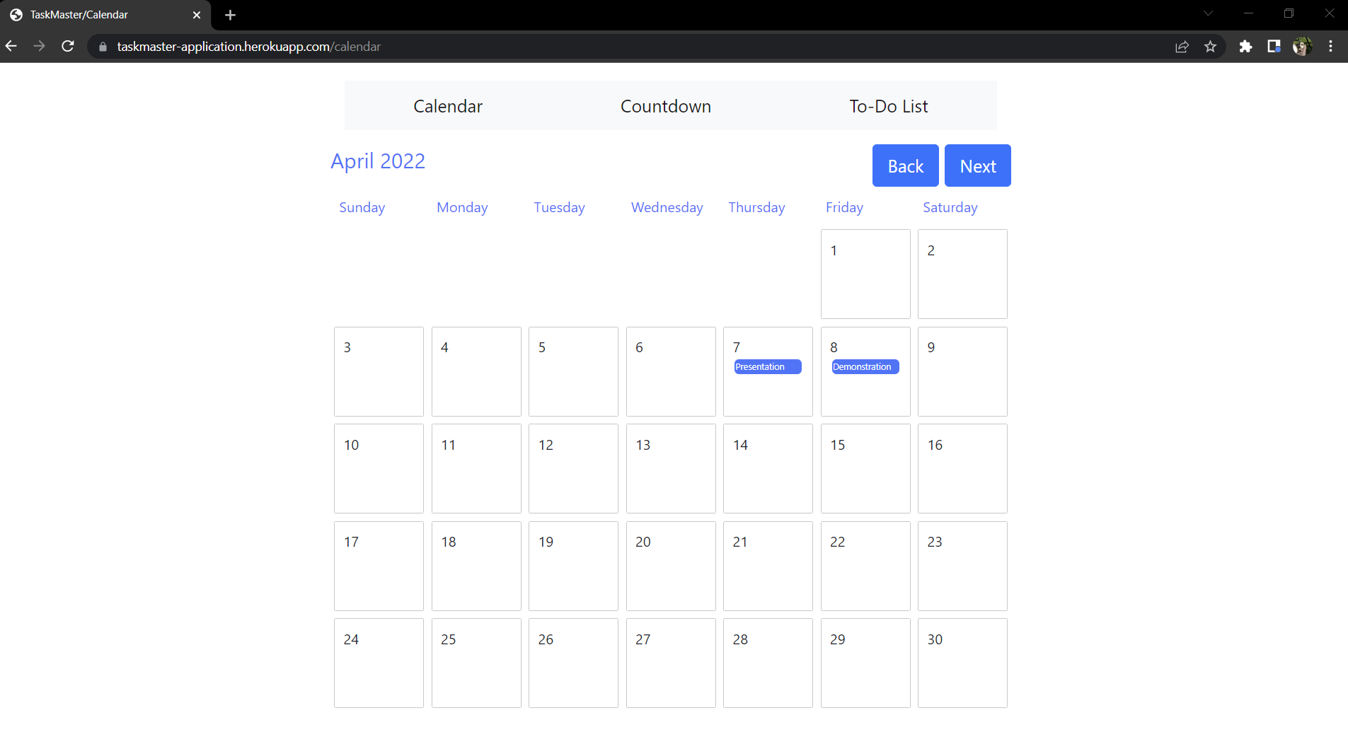Pick the day 5 cell
Image resolution: width=1348 pixels, height=732 pixels.
573,371
